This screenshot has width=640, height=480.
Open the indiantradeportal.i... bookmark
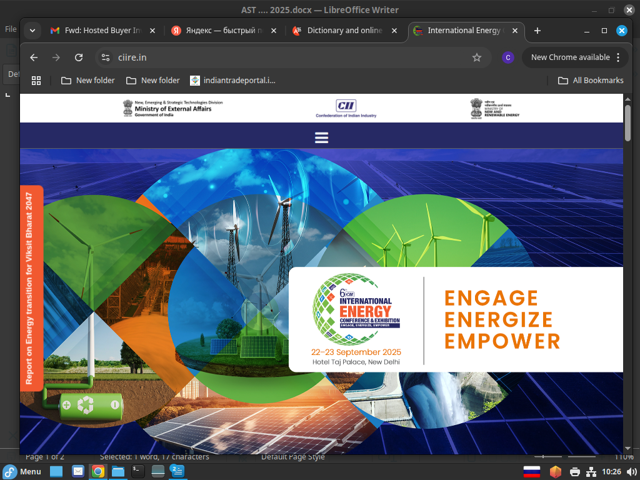coord(232,81)
